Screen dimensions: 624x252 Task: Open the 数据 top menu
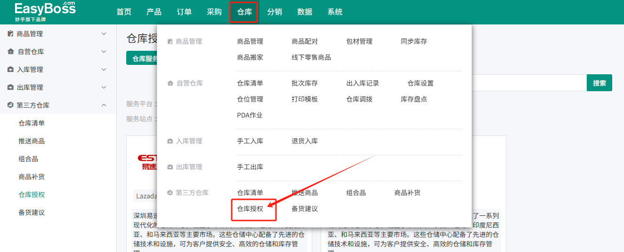click(305, 12)
